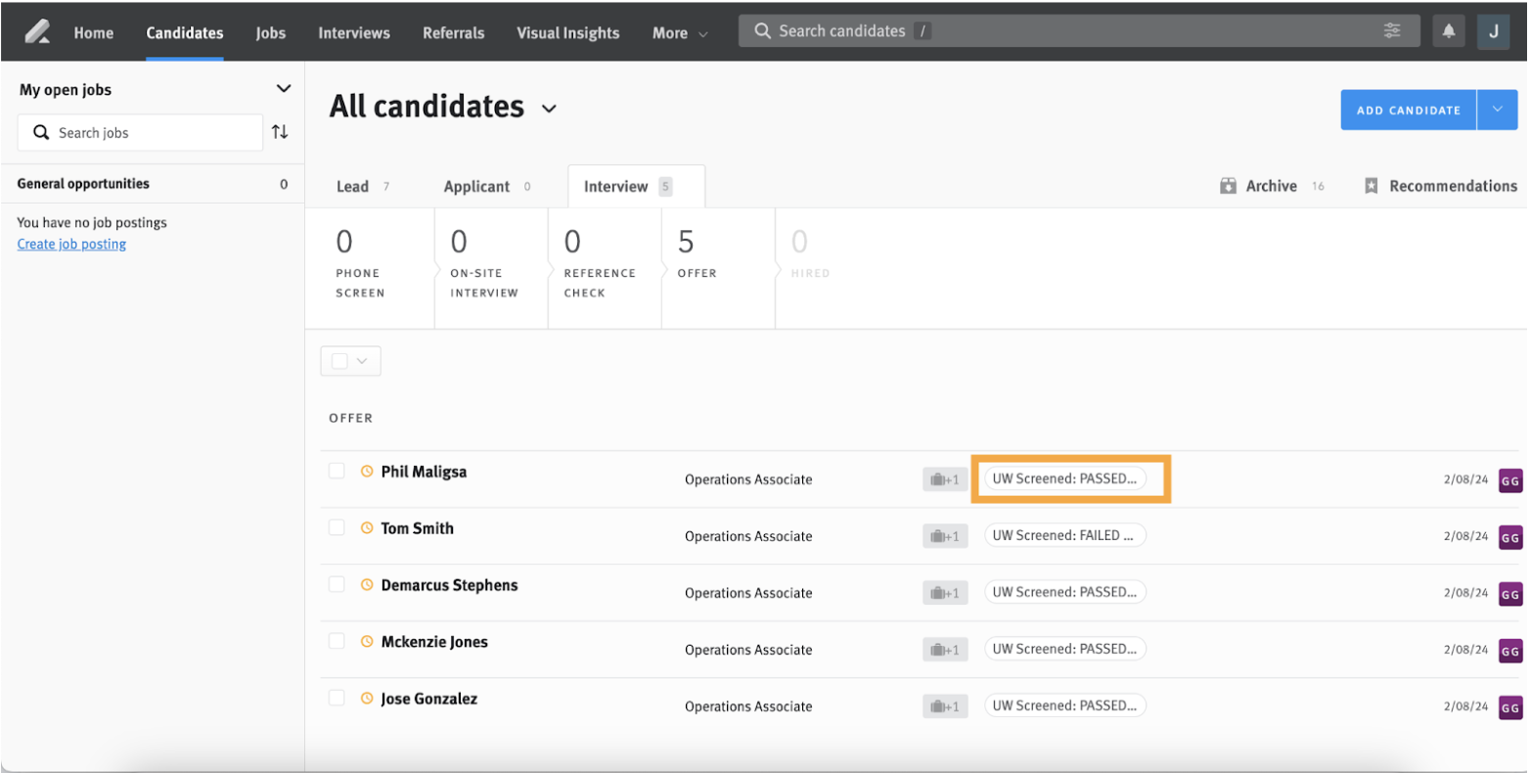Click the briefcase +1 badge on Phil Maligsa's row
1530x773 pixels.
pyautogui.click(x=945, y=478)
